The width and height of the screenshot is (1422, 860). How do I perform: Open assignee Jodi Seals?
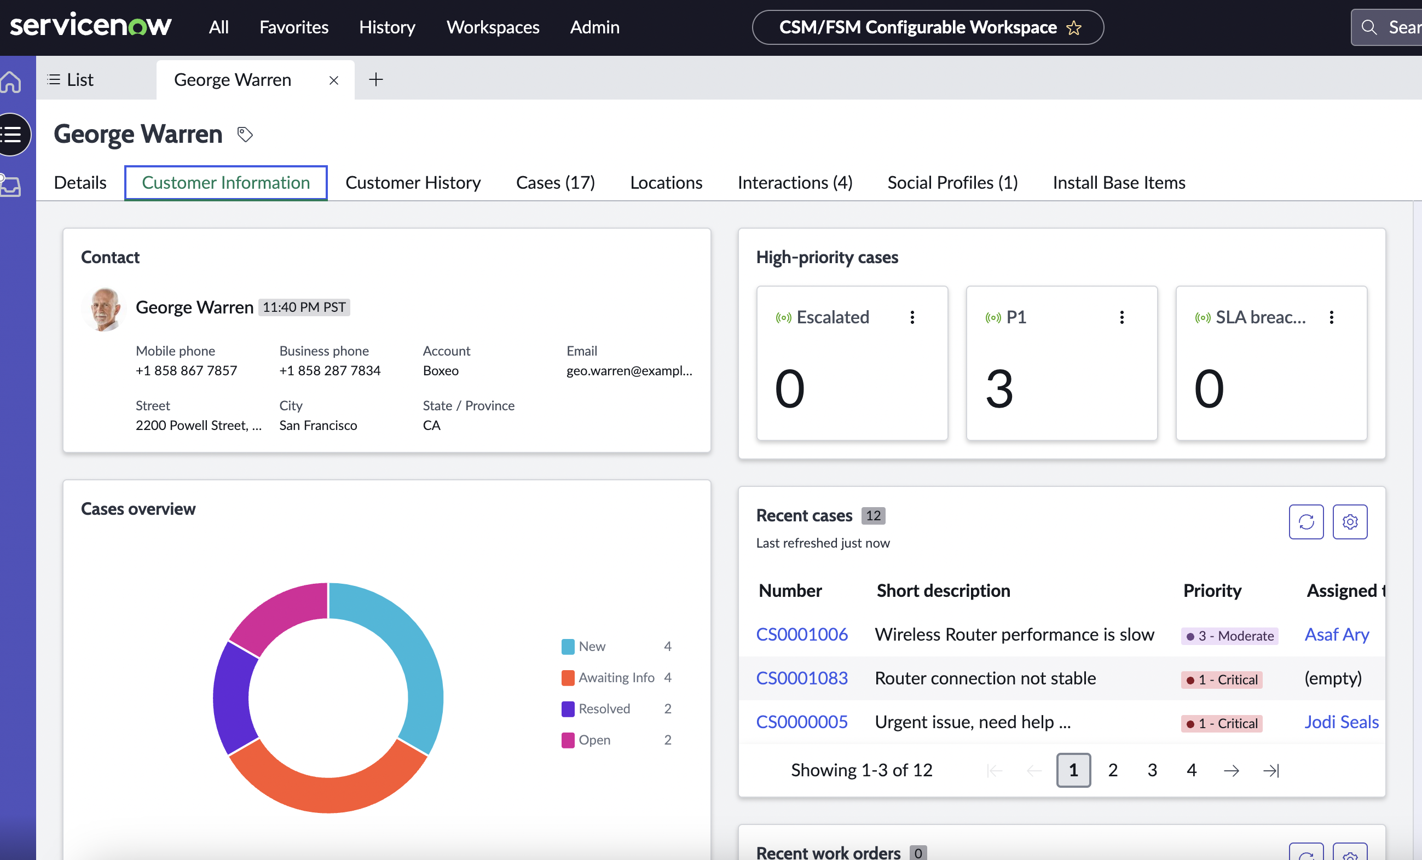[1342, 722]
